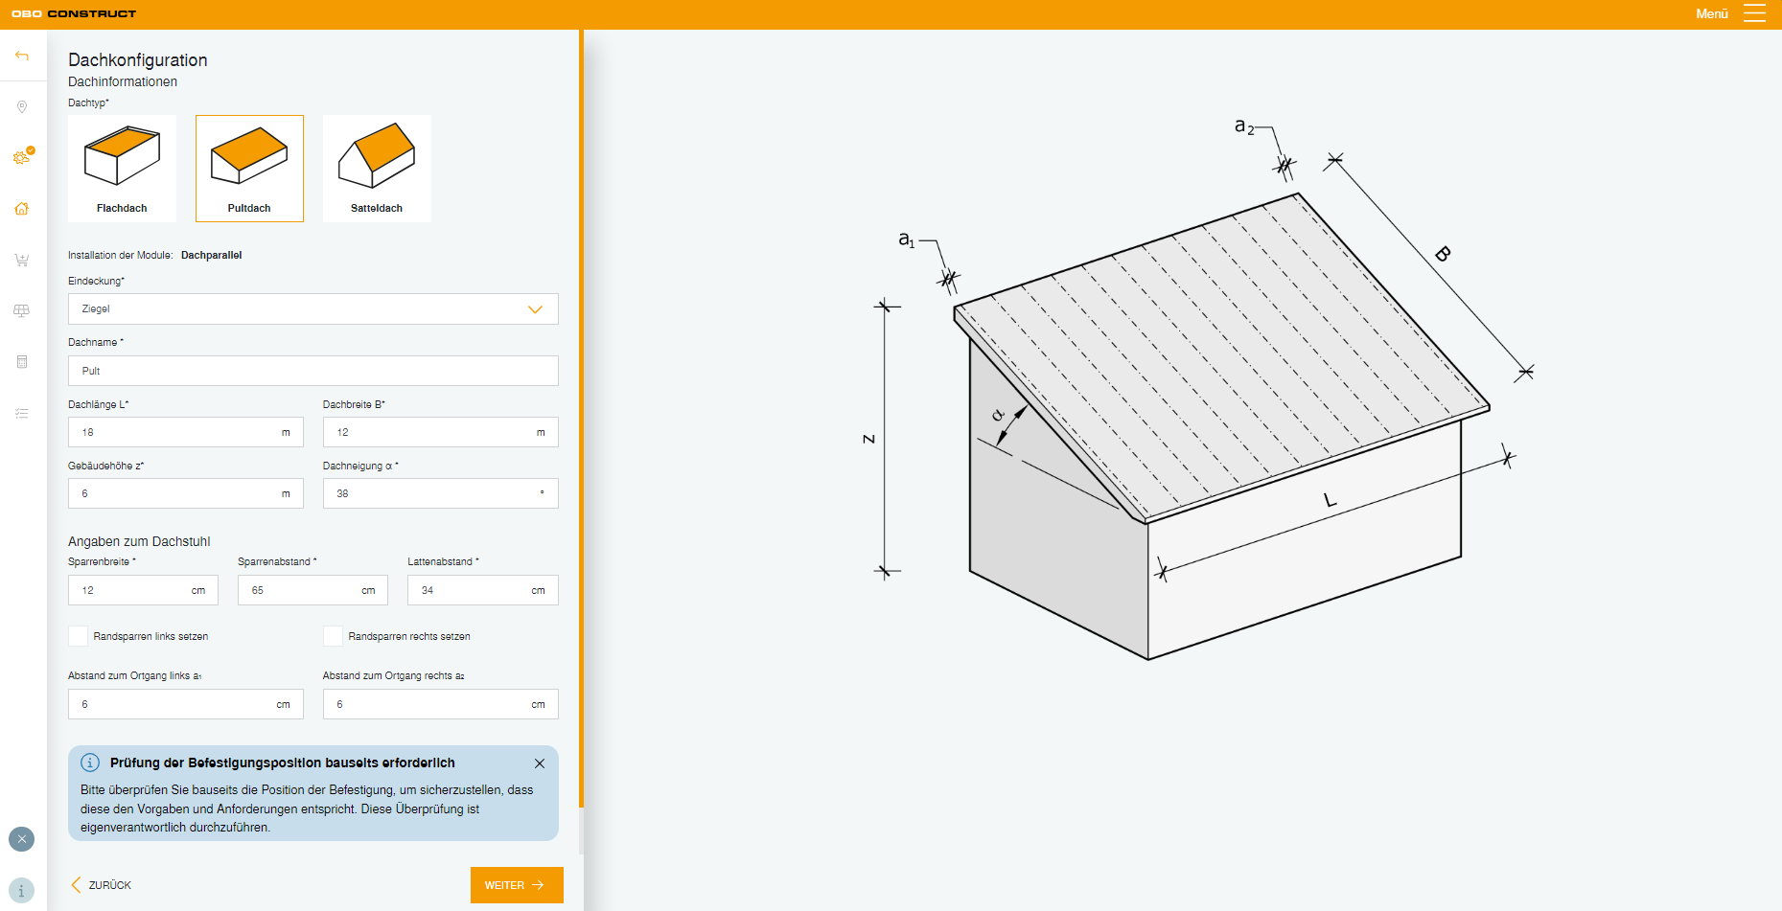This screenshot has width=1782, height=911.
Task: Select the house roof step icon
Action: [x=22, y=209]
